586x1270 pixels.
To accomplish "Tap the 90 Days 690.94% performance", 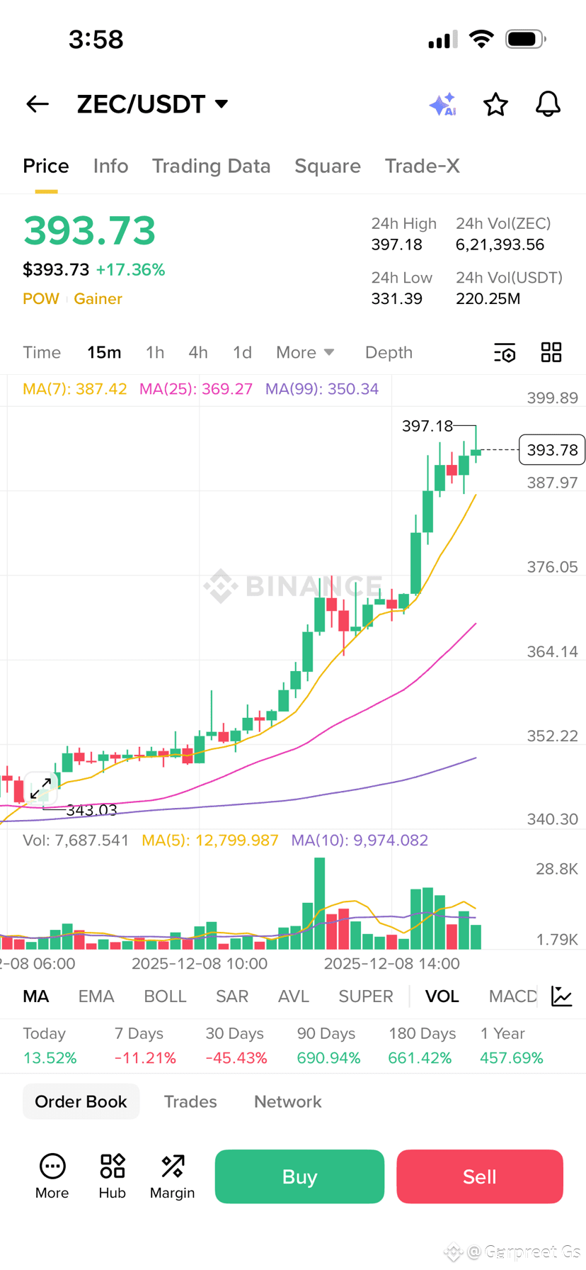I will (328, 1045).
